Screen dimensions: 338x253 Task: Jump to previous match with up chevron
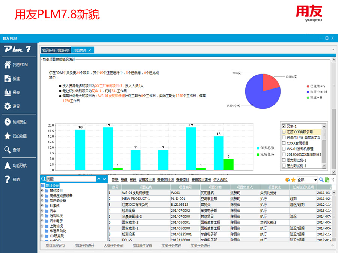click(x=99, y=179)
